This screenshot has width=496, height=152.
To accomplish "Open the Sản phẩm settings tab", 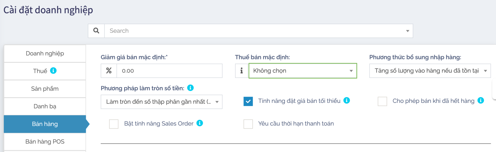I will 45,89.
